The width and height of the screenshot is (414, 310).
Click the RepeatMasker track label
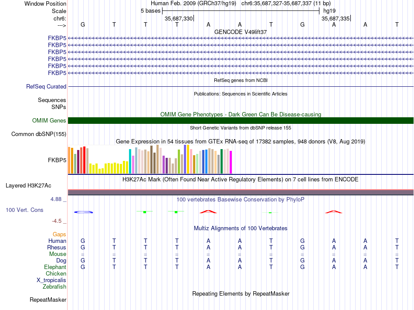click(48, 300)
